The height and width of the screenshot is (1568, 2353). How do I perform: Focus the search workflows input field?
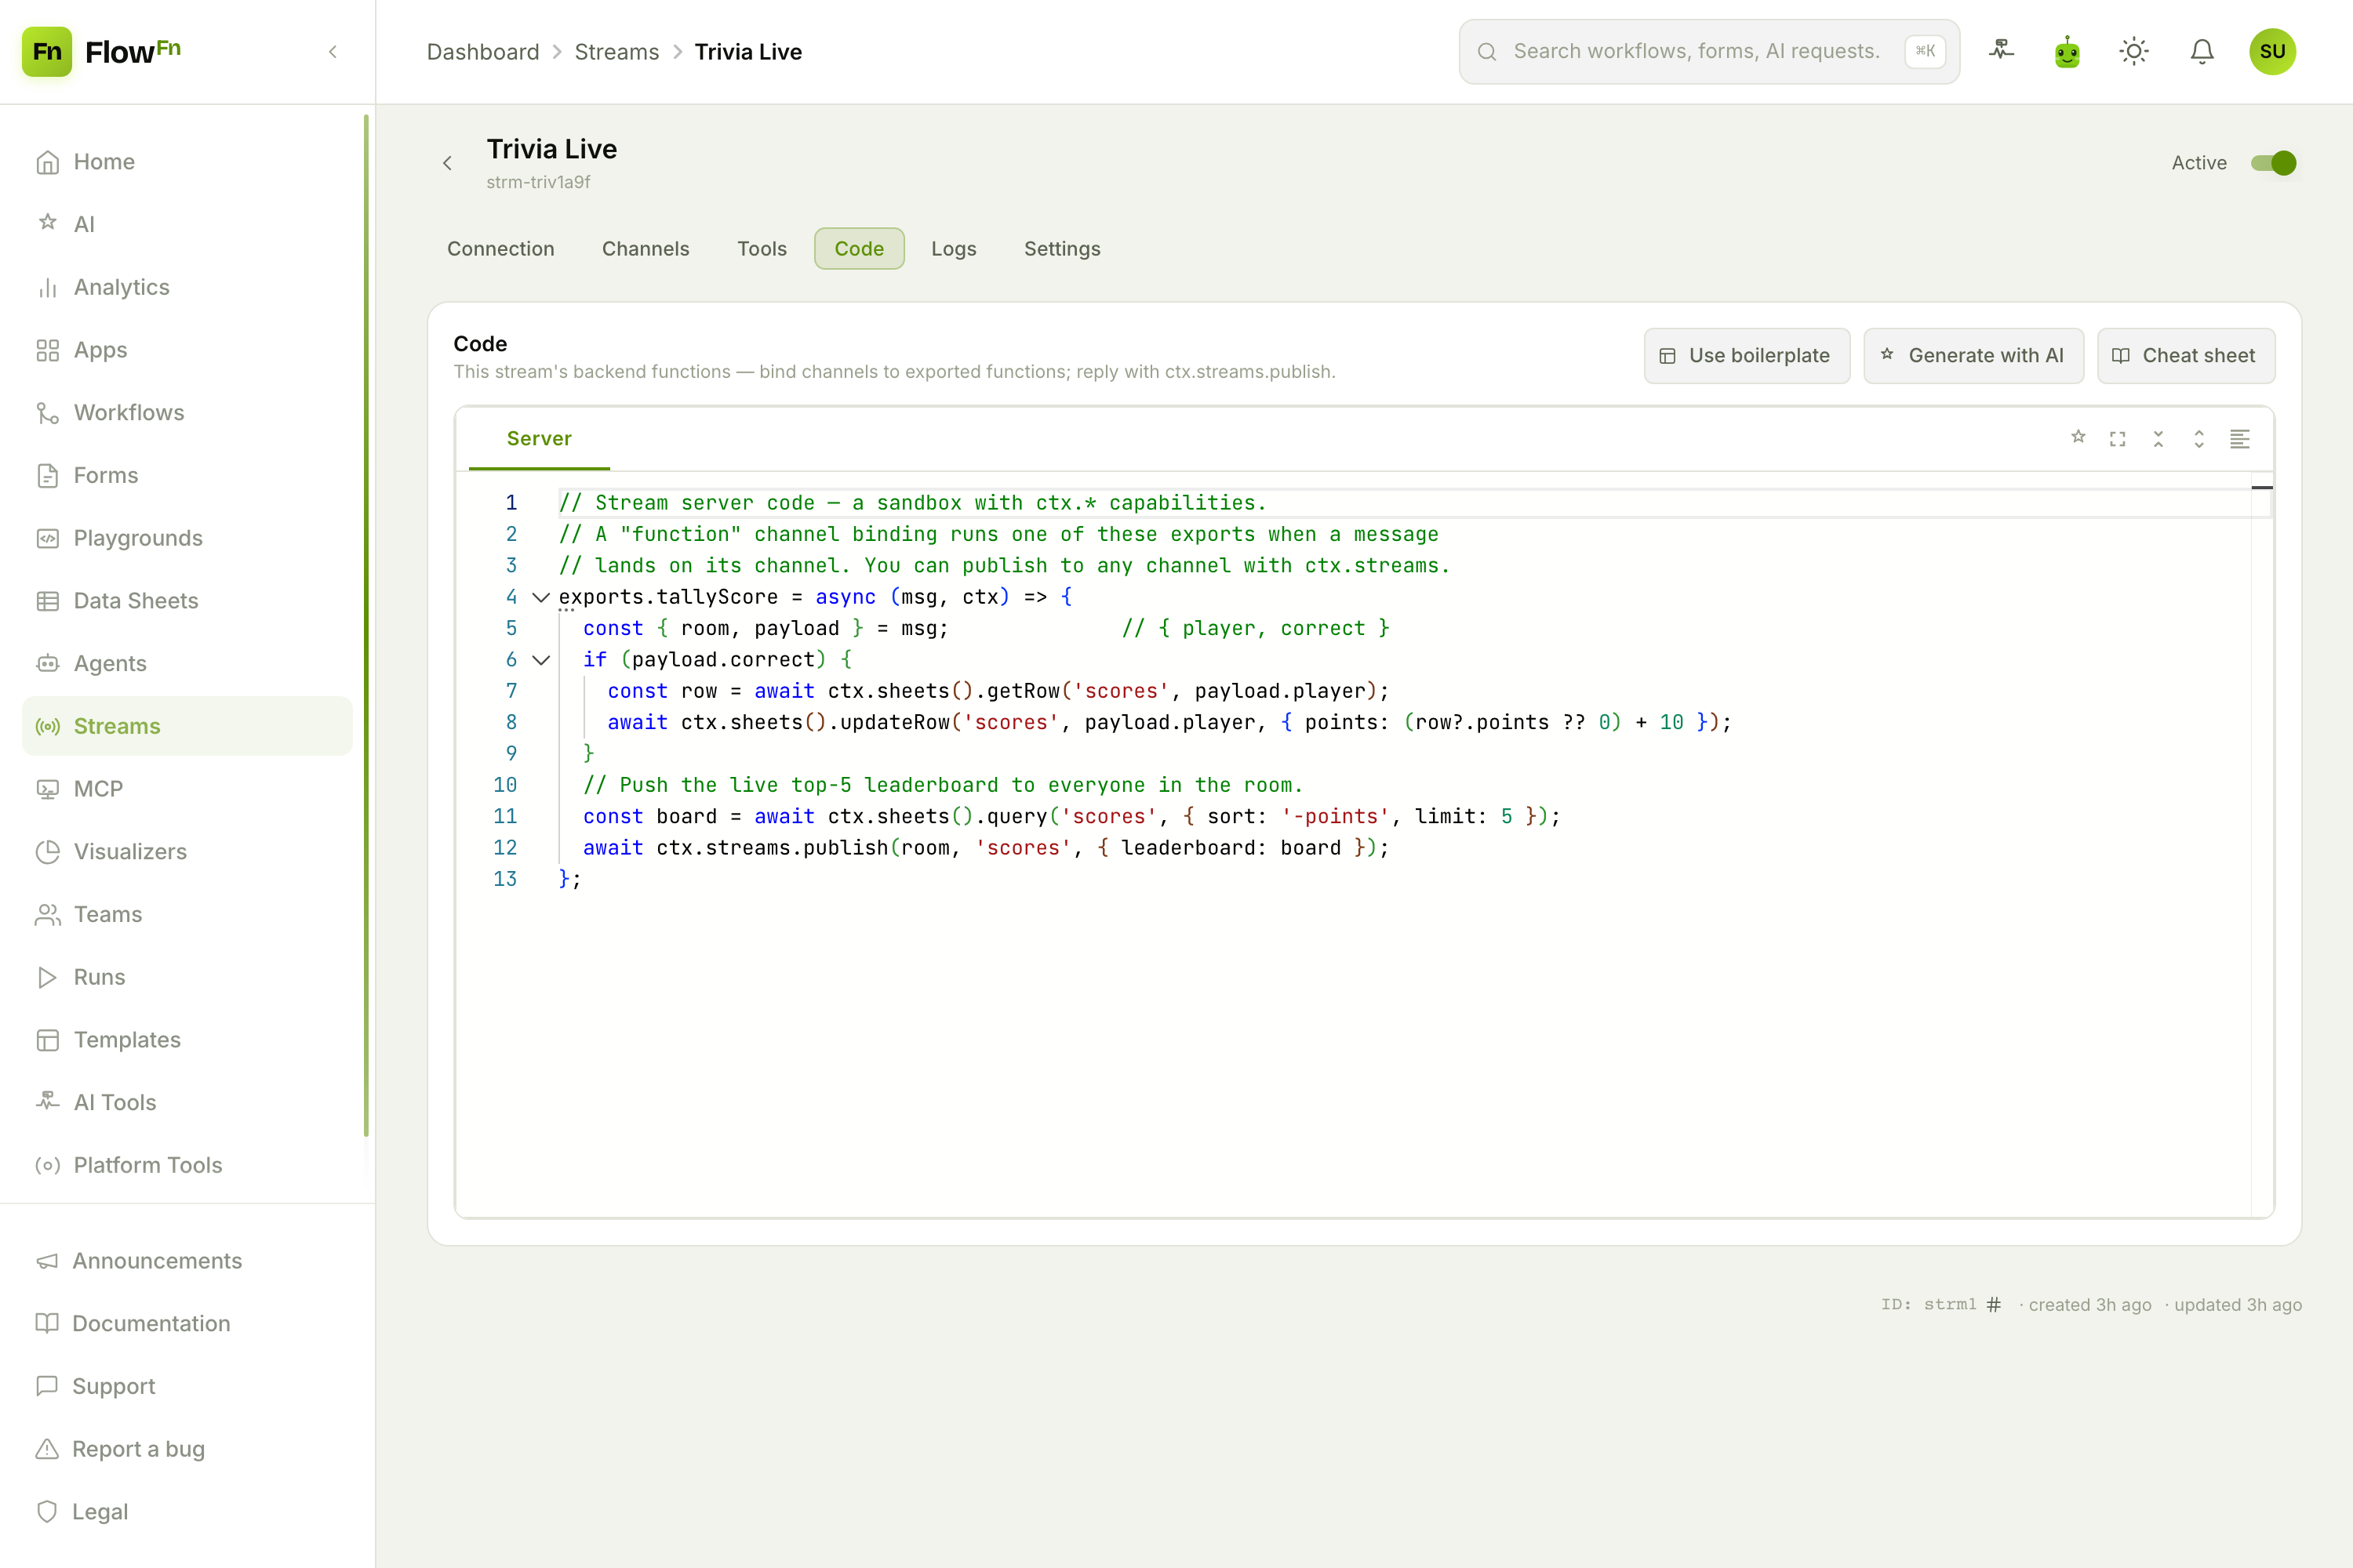(1709, 51)
